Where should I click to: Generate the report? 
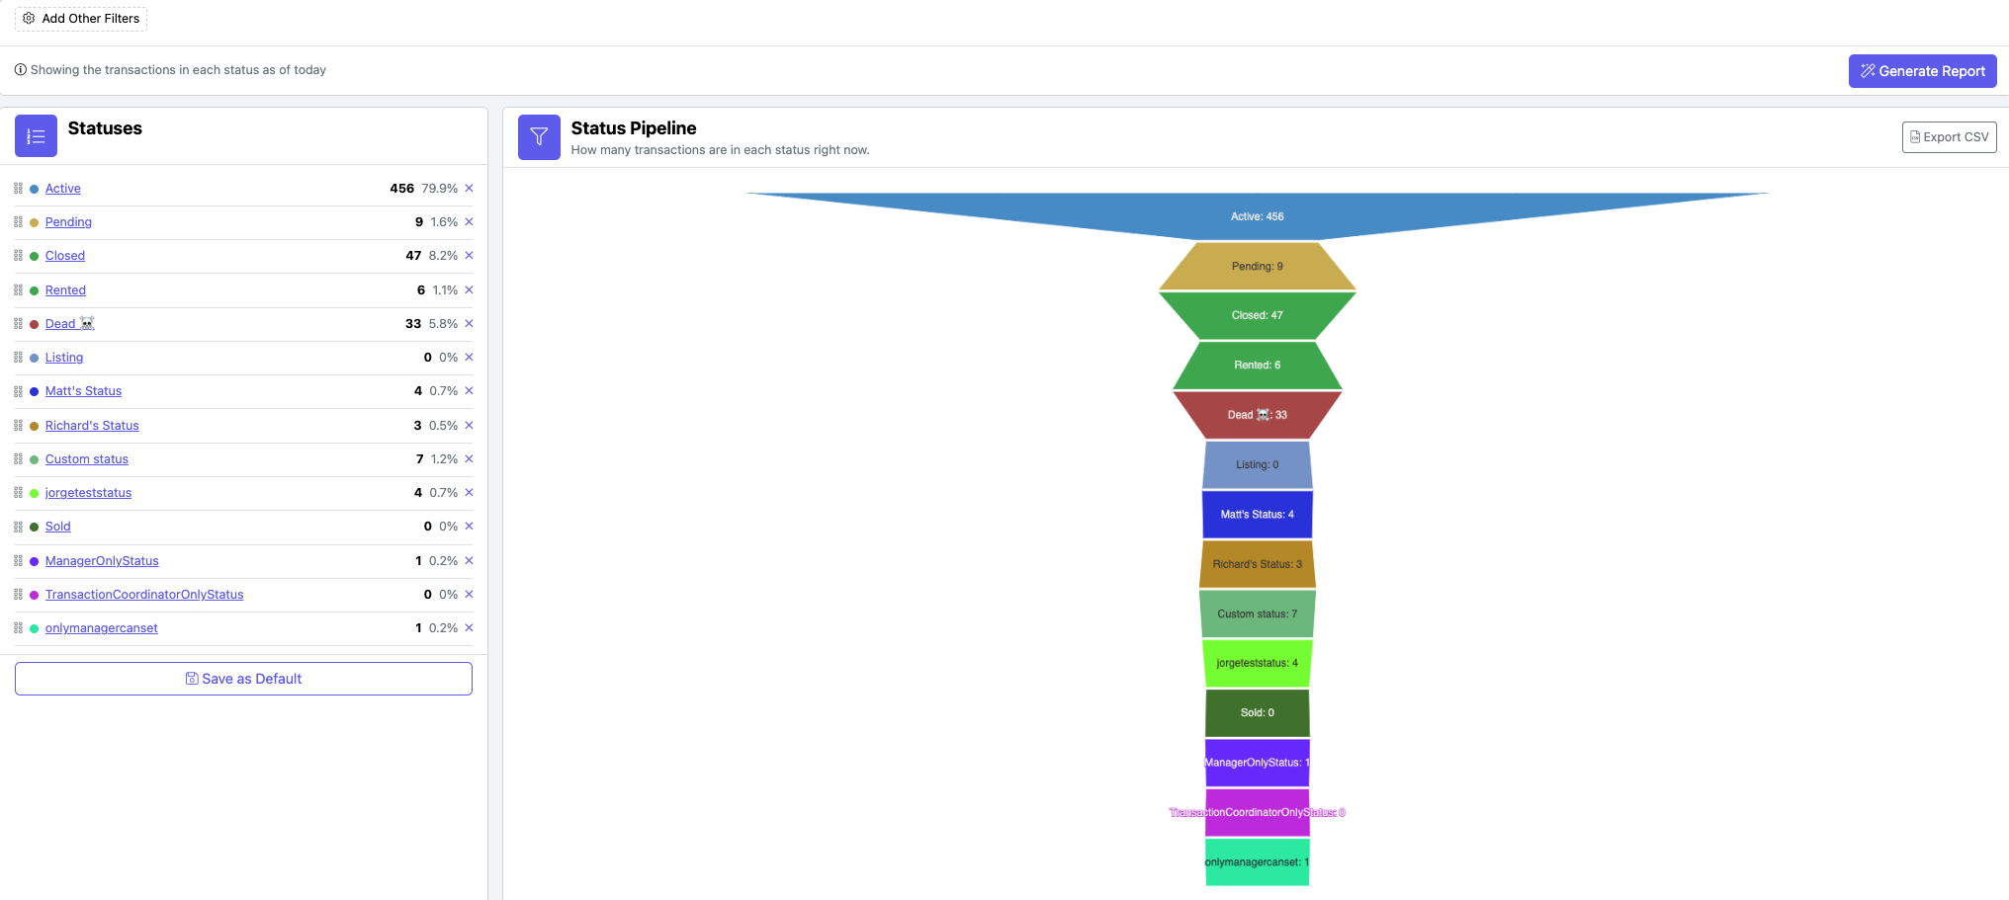(1922, 71)
